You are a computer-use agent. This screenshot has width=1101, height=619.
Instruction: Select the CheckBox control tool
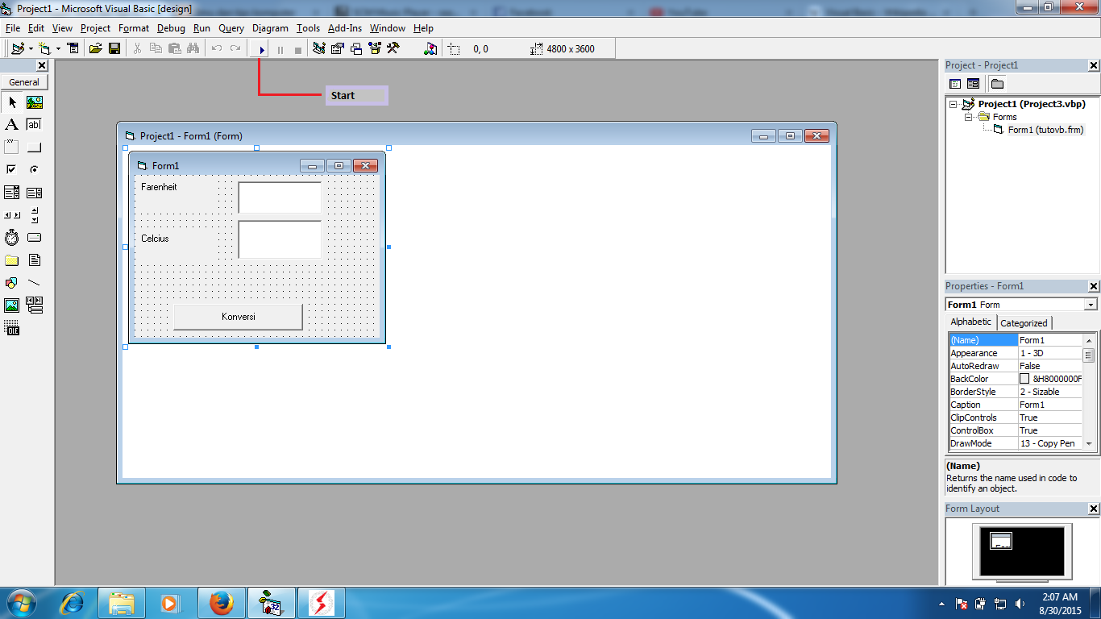click(x=12, y=170)
